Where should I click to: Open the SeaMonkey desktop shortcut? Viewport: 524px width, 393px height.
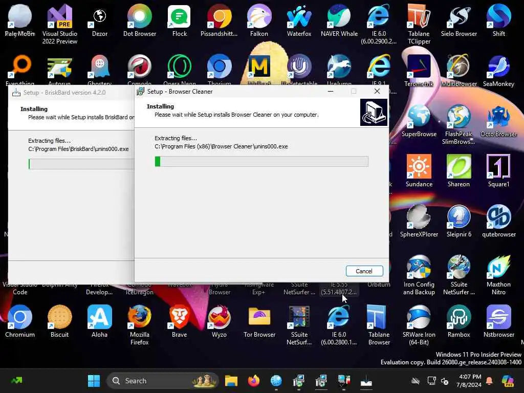coord(498,71)
